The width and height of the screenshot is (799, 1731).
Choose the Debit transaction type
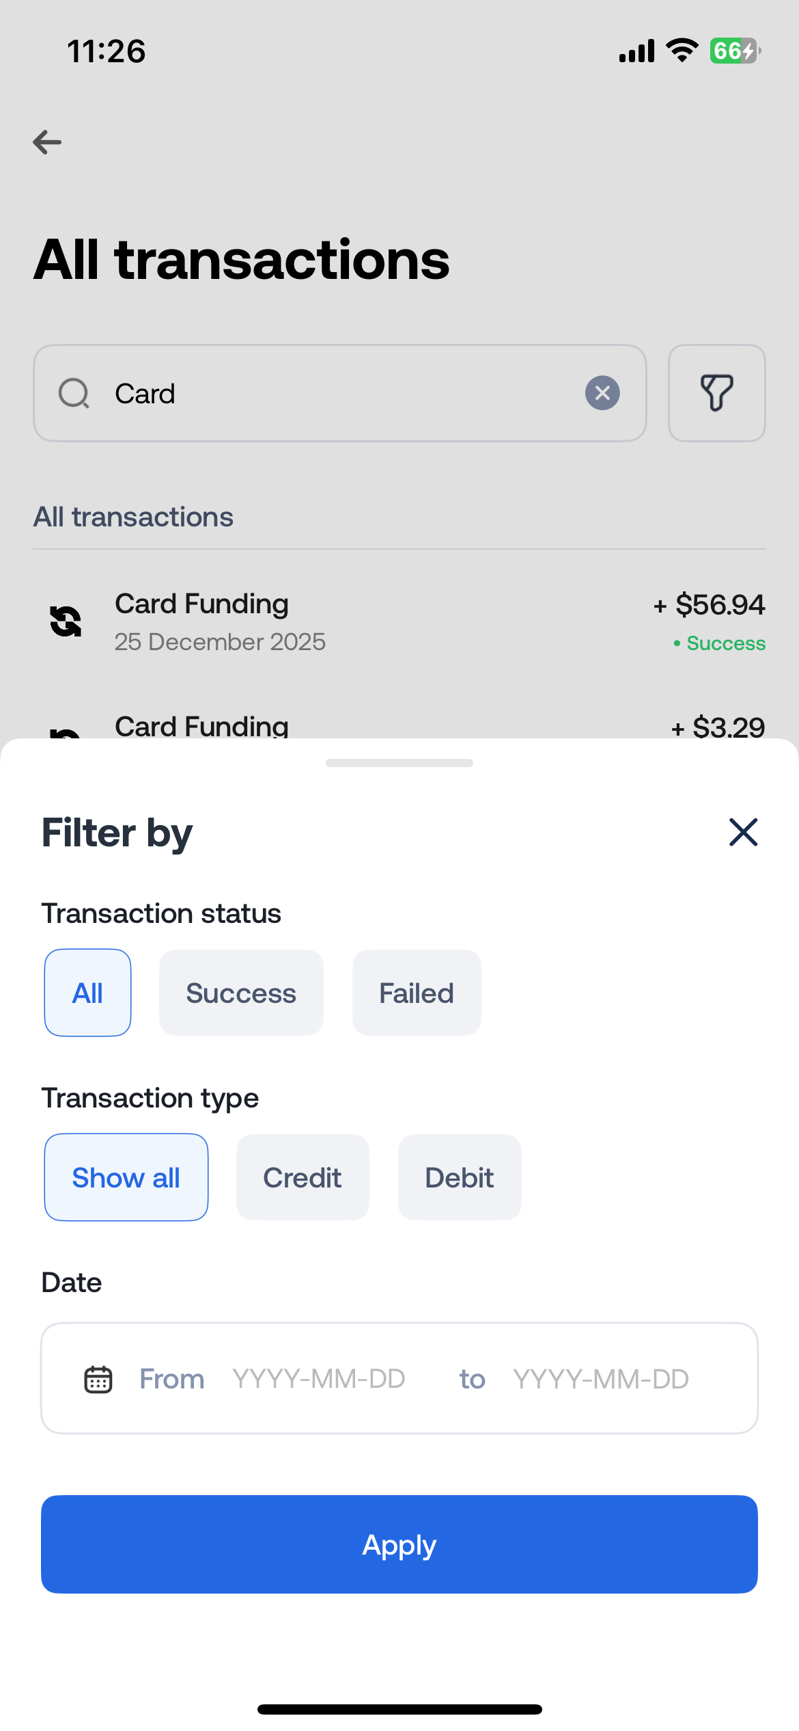pyautogui.click(x=460, y=1177)
